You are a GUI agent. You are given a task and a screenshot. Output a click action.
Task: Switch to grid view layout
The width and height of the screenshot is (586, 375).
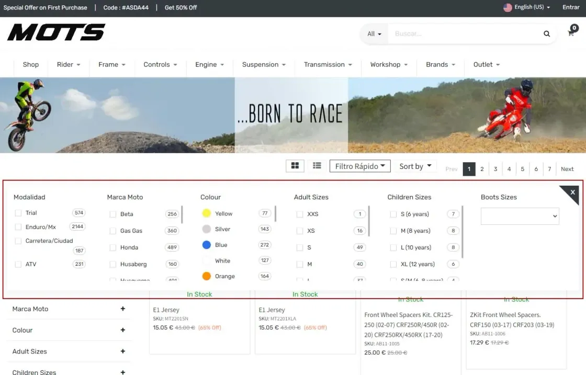tap(295, 165)
